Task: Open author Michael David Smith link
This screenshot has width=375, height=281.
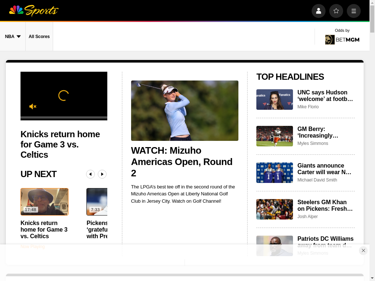Action: 318,180
